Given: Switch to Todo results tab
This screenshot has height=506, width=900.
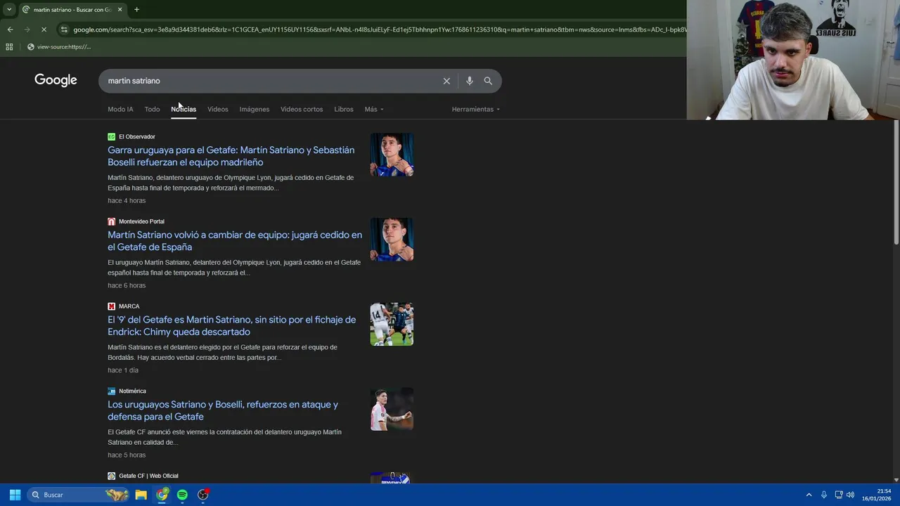Looking at the screenshot, I should point(152,109).
